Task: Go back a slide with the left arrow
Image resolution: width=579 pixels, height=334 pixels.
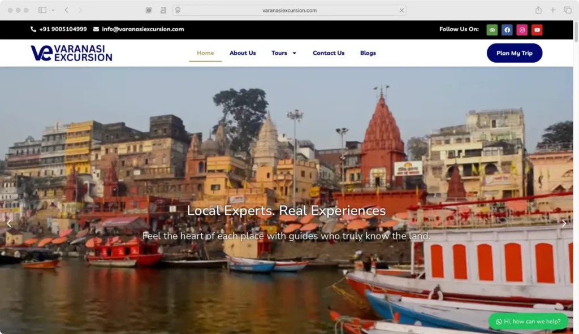Action: (9, 223)
